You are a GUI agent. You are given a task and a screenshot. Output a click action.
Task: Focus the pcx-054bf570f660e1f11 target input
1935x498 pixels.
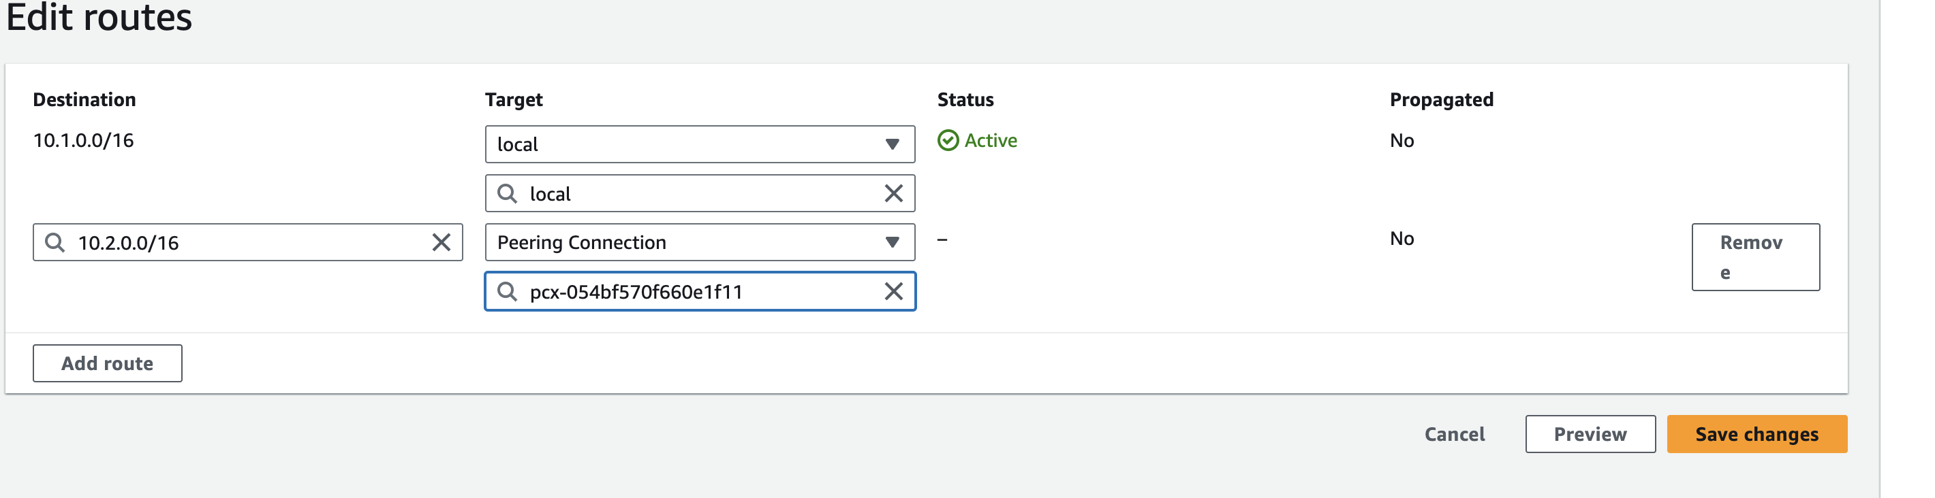point(698,292)
